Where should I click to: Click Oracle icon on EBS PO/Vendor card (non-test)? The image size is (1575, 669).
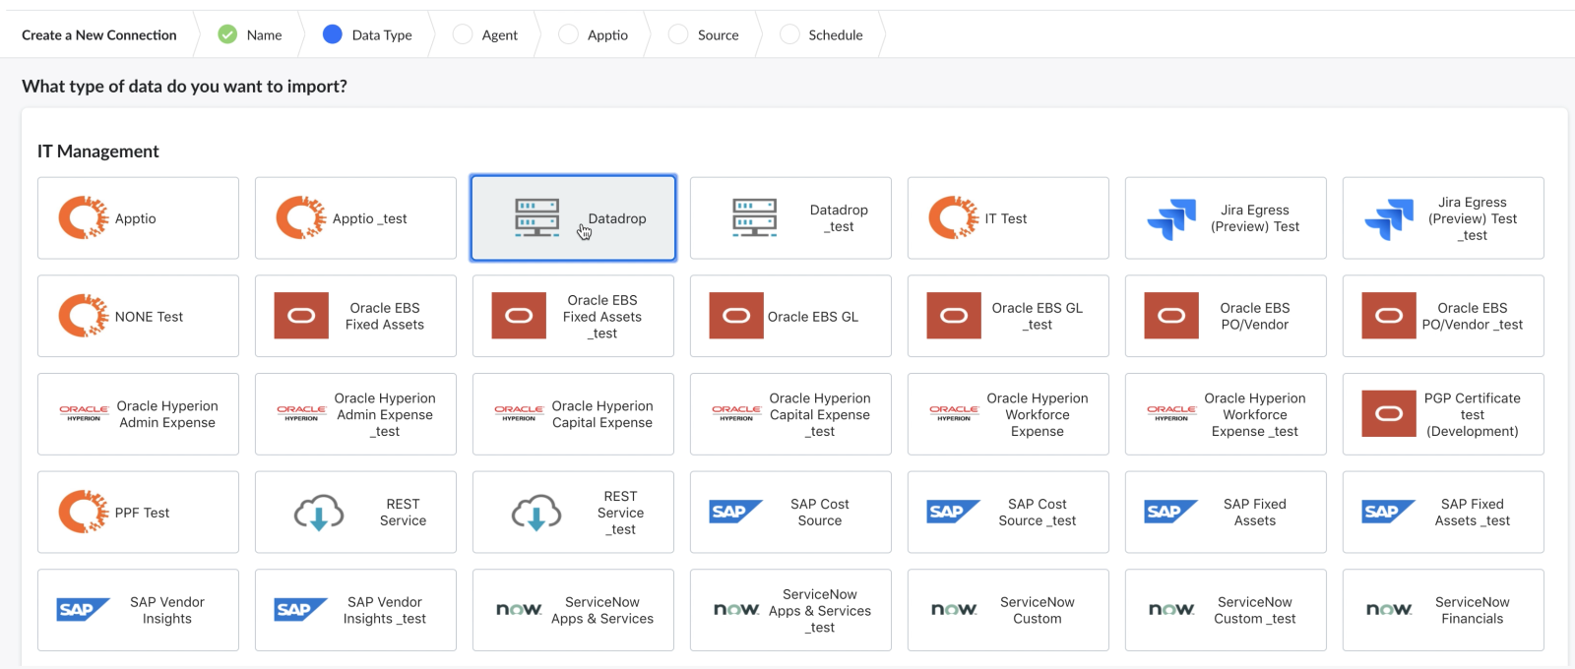click(x=1171, y=316)
